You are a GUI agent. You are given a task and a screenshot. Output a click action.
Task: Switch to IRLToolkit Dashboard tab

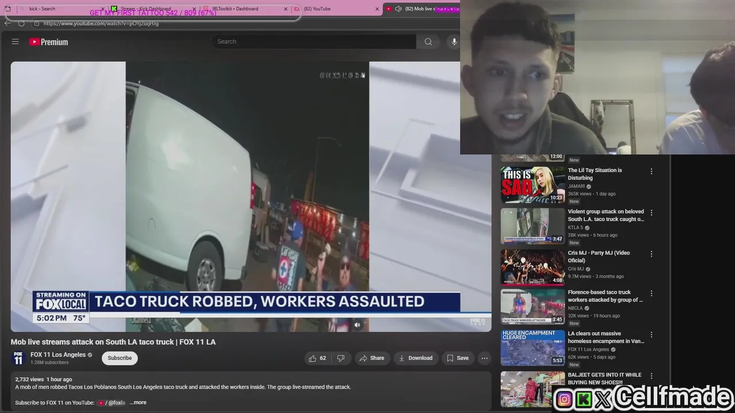(244, 9)
